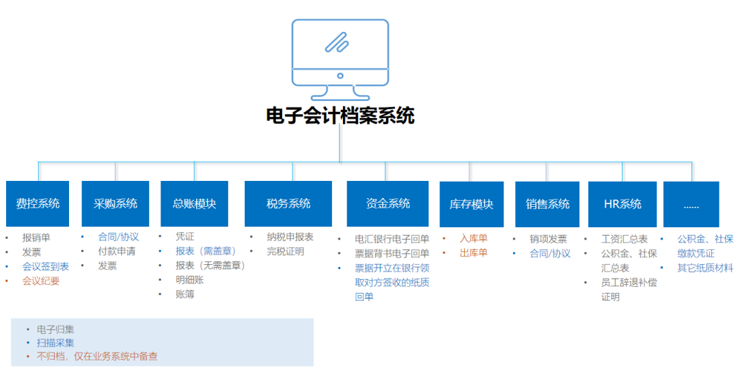Click the orange 不归档 legend entry
738x385 pixels.
[97, 356]
